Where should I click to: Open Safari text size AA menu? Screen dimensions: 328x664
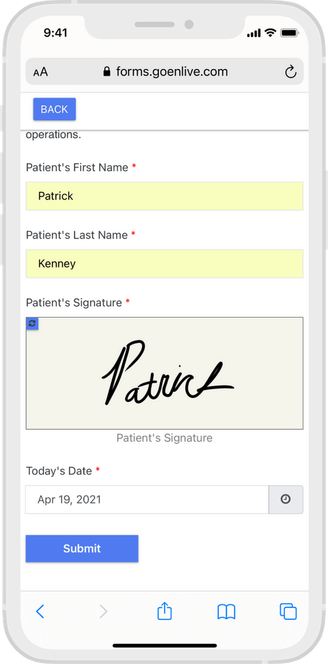[41, 72]
